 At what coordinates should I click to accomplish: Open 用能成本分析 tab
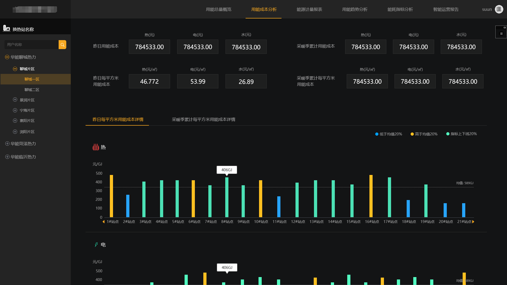point(264,9)
